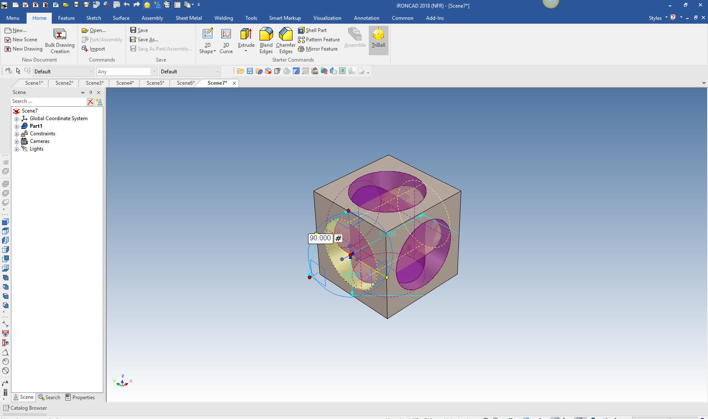Activate the TriBall tool

coord(378,38)
